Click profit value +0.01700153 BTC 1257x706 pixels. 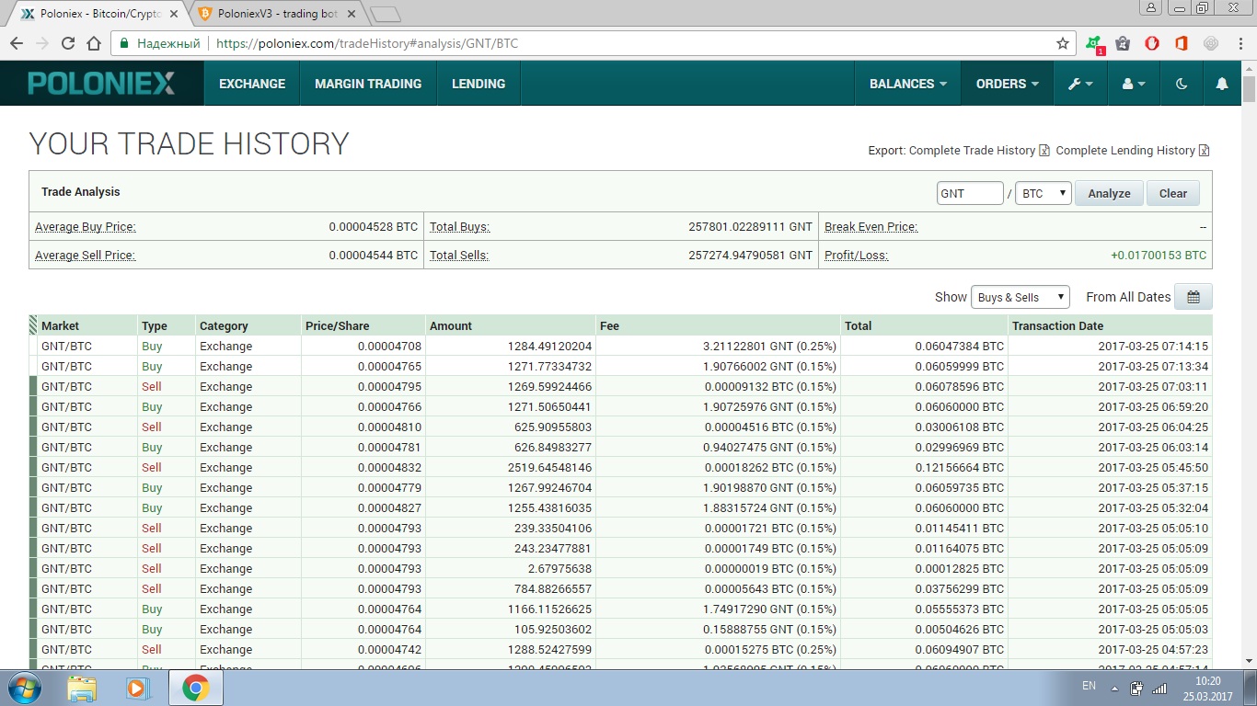[x=1159, y=255]
